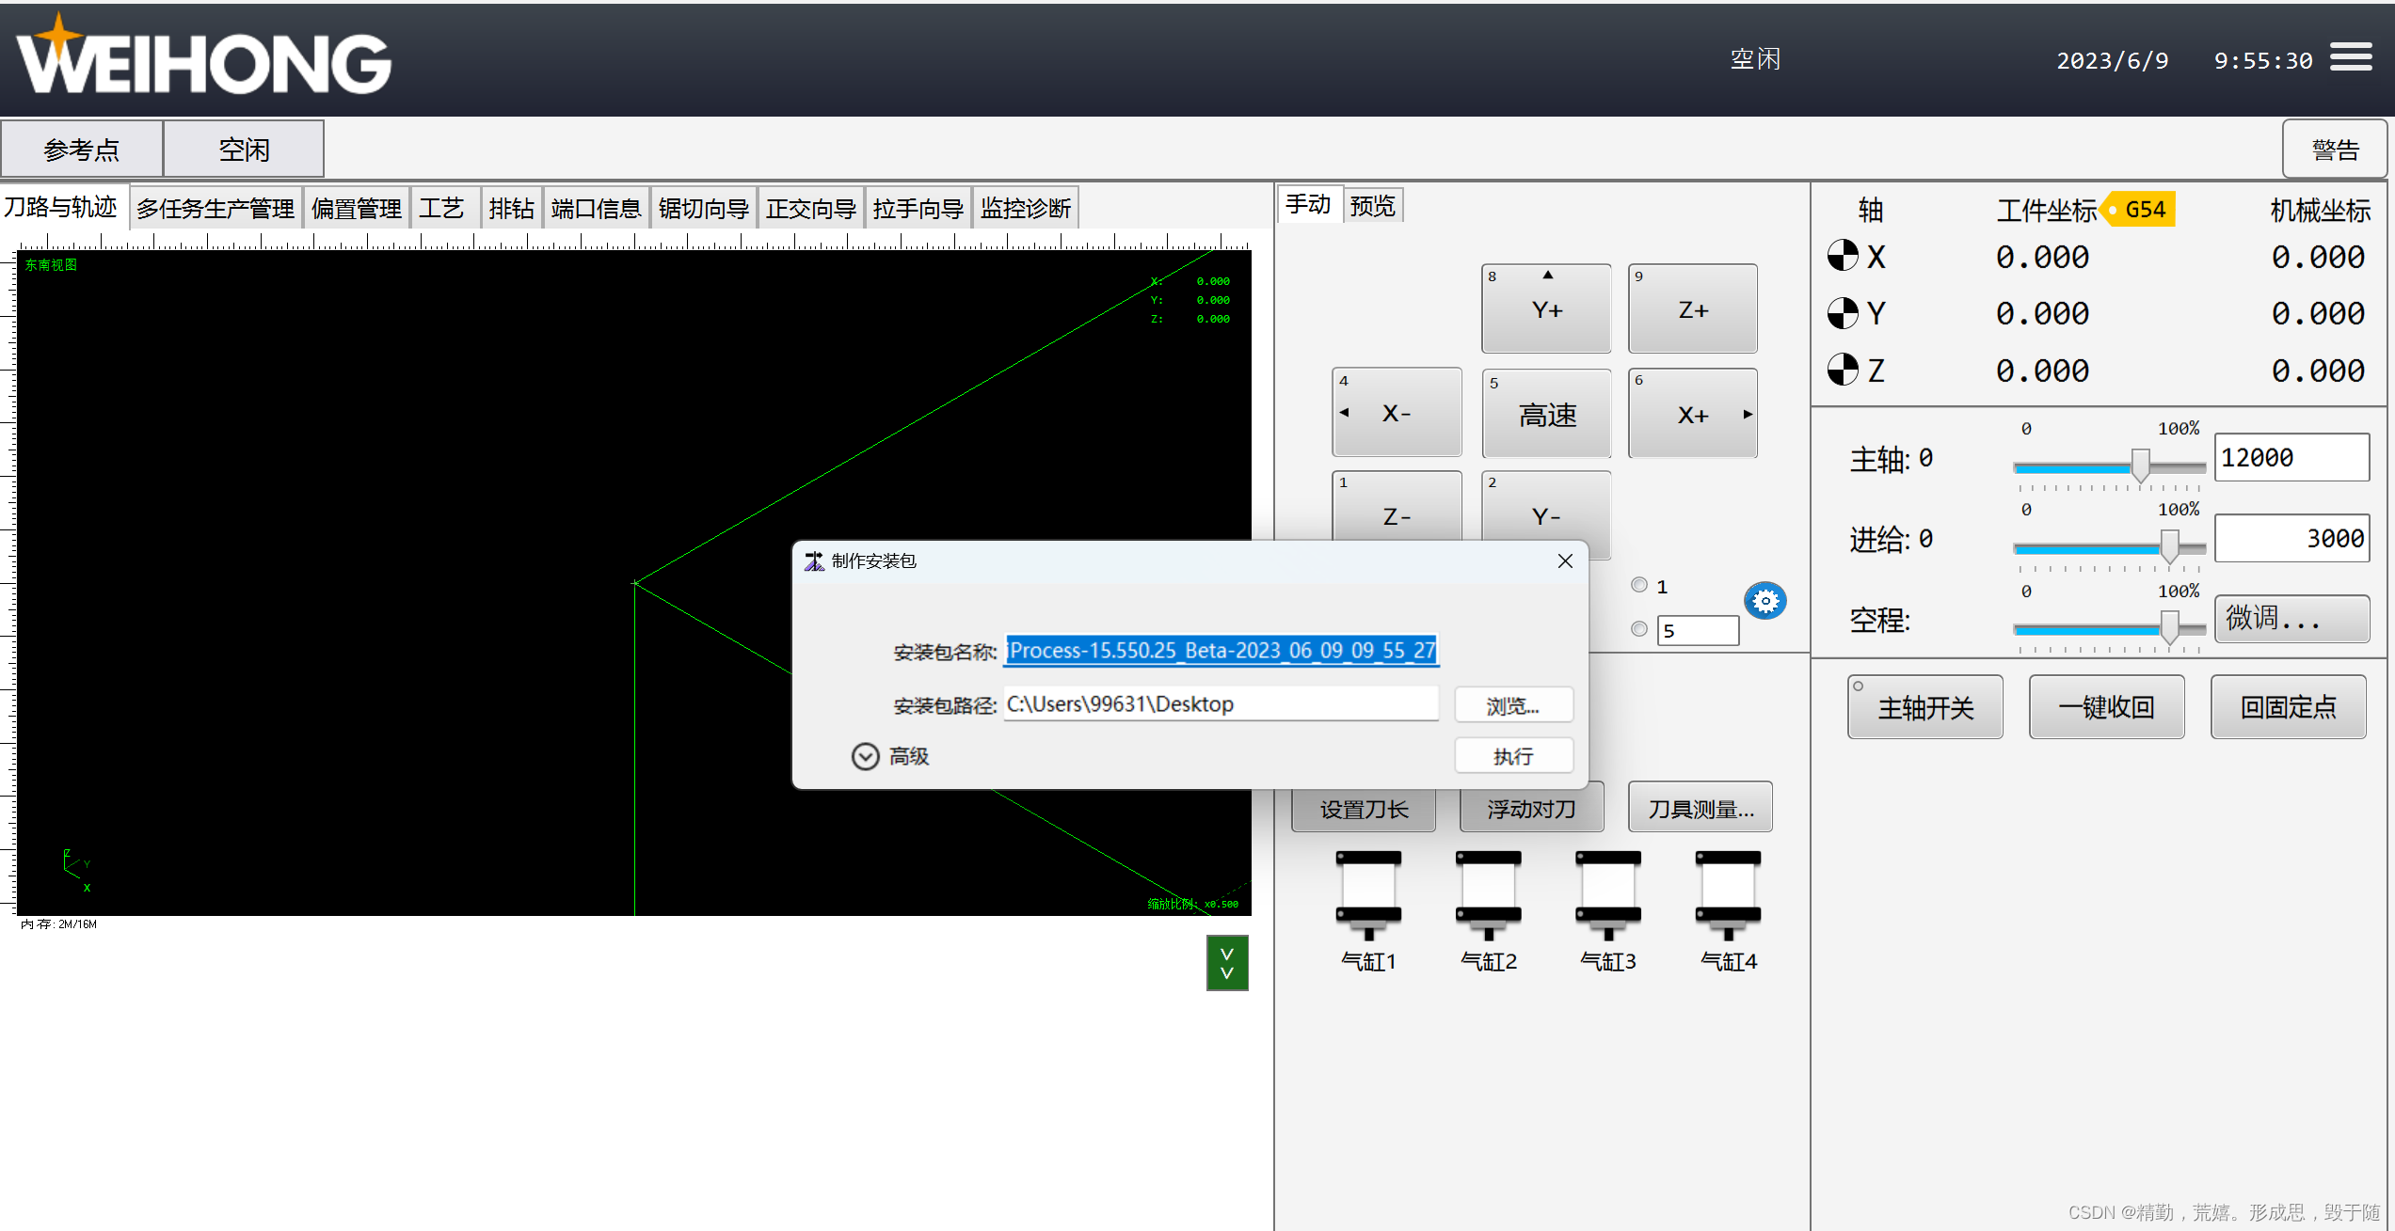This screenshot has width=2395, height=1231.
Task: Click the 浏览... browse button
Action: 1512,705
